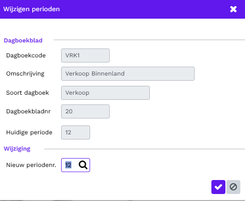This screenshot has height=201, width=245.
Task: Focus the Nieuw periodenr. input field
Action: [x=71, y=165]
